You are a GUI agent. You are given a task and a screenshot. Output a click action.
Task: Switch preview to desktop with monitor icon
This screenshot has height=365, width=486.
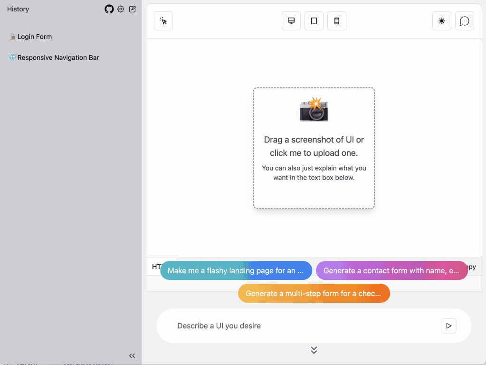[x=291, y=20]
